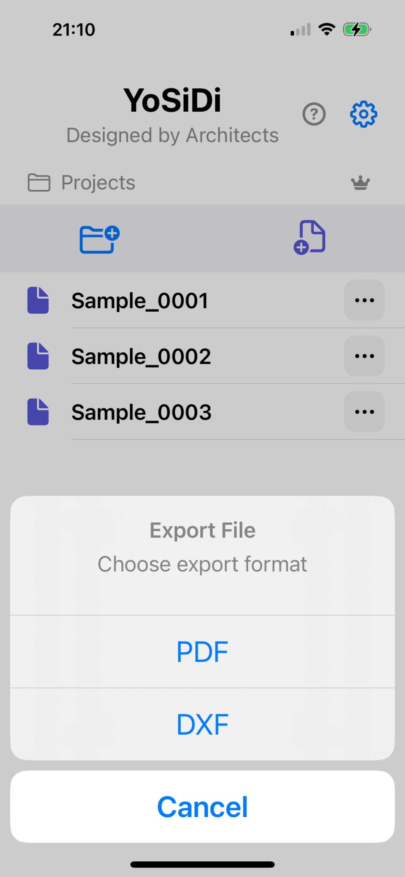Open more options for Sample_0001
Viewport: 405px width, 877px height.
[x=364, y=300]
